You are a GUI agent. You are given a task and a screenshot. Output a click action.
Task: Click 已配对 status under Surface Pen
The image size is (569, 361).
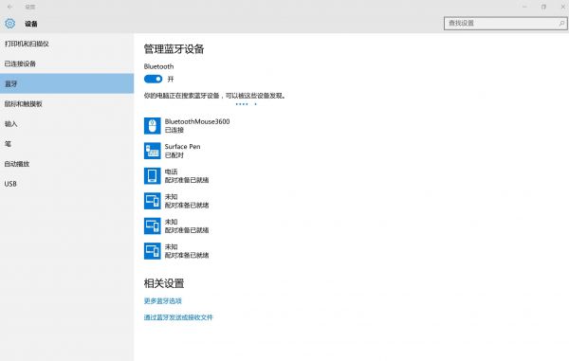tap(174, 155)
